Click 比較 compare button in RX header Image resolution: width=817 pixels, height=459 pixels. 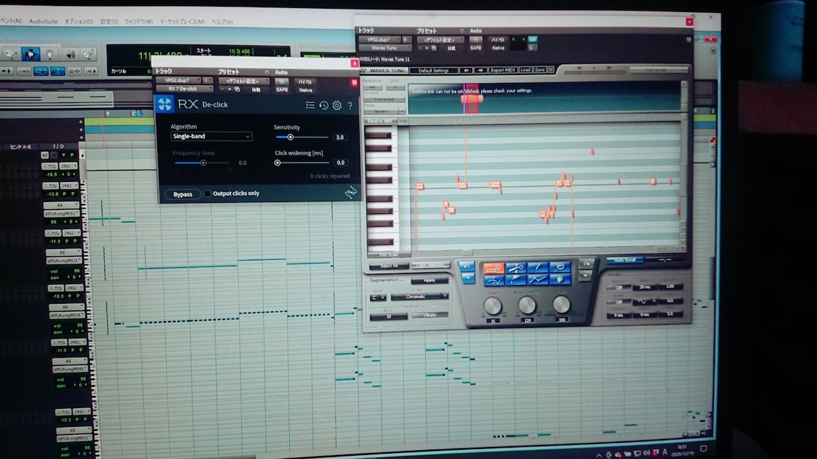tap(256, 90)
